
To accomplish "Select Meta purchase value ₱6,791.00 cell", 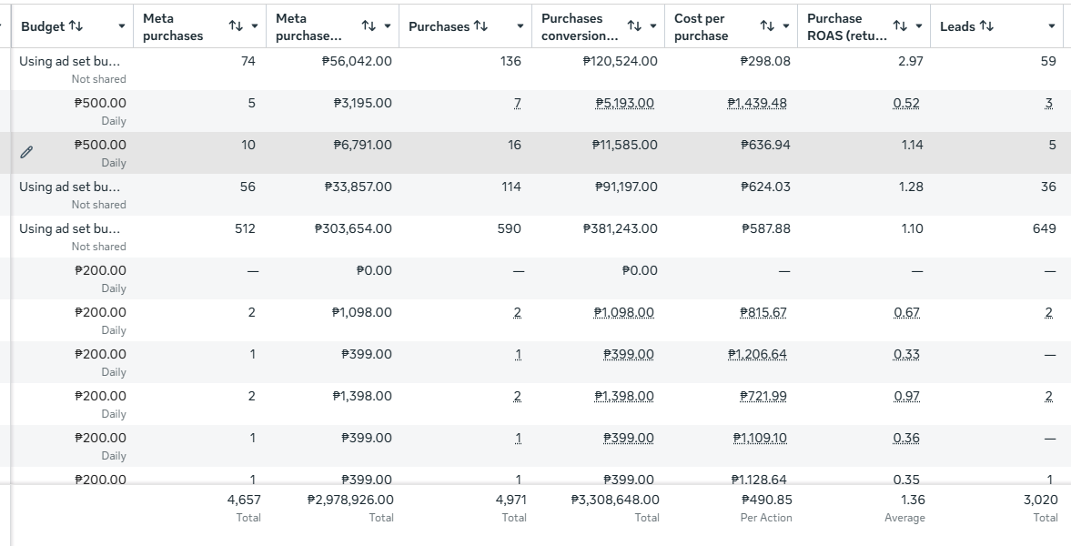I will pyautogui.click(x=363, y=145).
